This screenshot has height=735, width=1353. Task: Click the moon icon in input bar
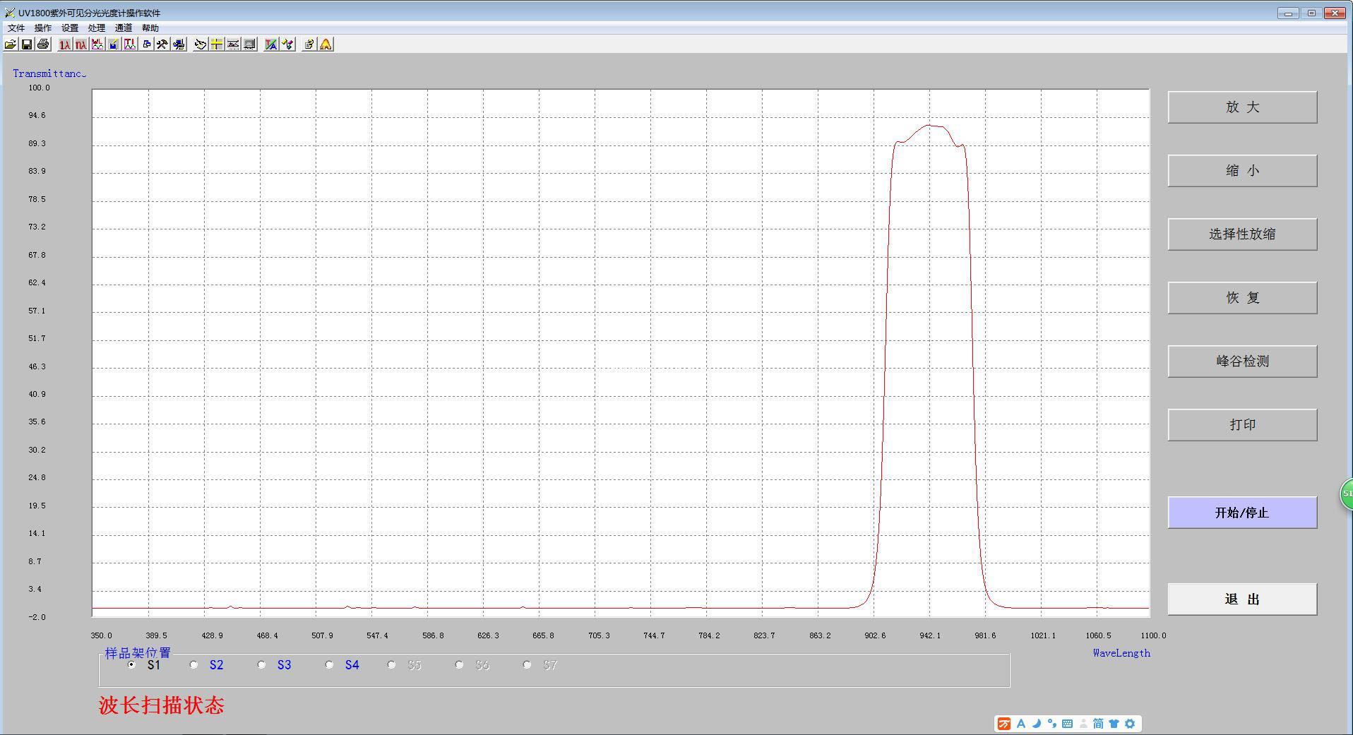click(1037, 724)
